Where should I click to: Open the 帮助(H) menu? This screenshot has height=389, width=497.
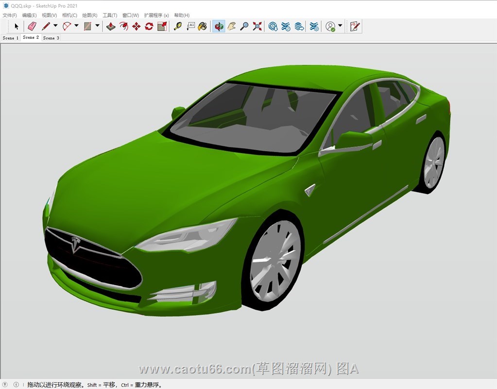182,15
